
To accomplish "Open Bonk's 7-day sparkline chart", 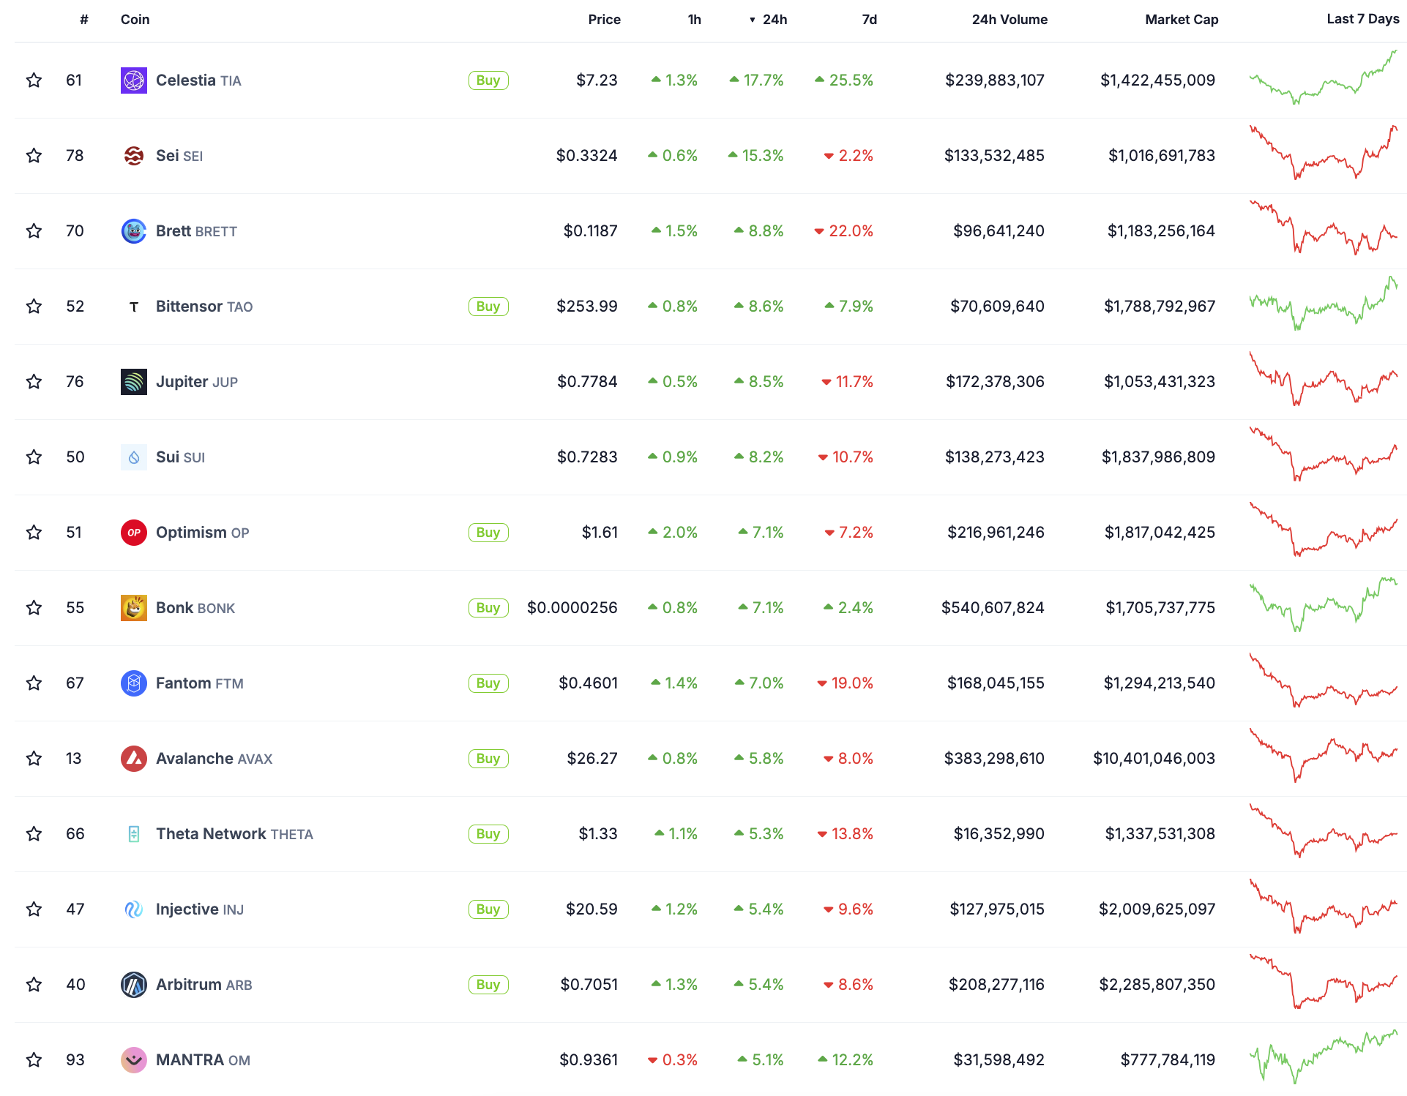I will click(1324, 605).
